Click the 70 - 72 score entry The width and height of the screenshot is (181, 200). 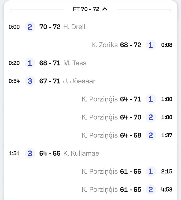(50, 27)
